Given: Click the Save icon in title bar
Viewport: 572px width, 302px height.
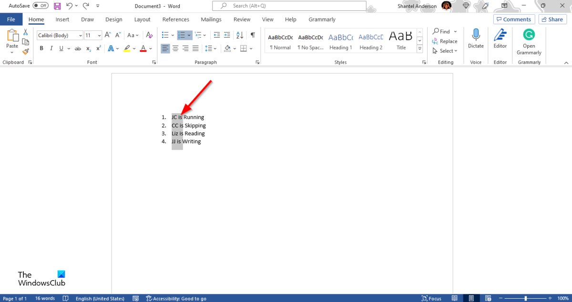Looking at the screenshot, I should click(57, 6).
